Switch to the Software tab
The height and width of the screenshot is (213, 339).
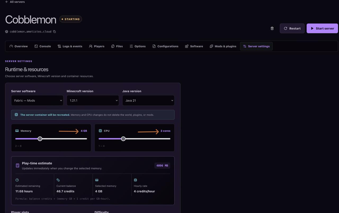(194, 46)
